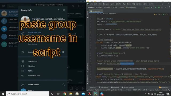Open PyCharm Tools menu
The image size is (171, 96).
[x=129, y=4]
